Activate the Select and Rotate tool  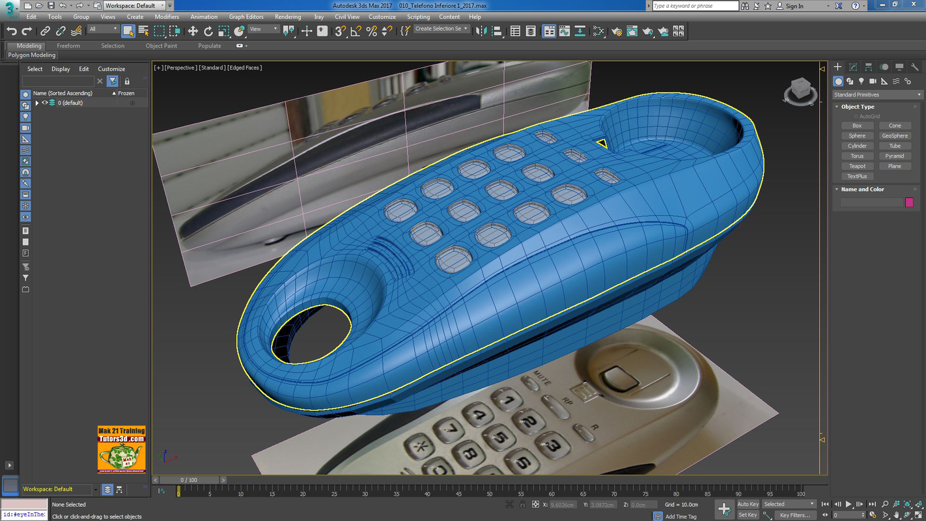pos(208,31)
